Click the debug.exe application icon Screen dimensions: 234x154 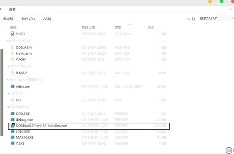point(13,119)
